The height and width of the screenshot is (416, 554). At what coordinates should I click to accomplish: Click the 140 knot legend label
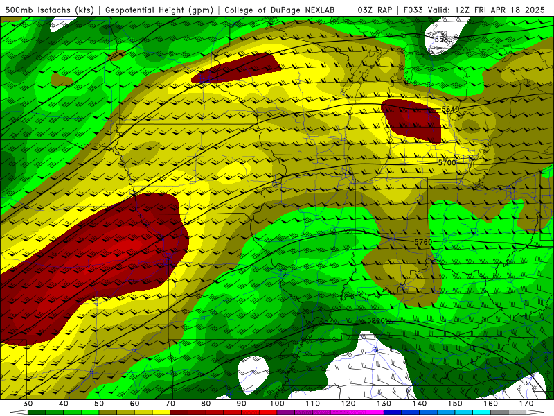[420, 404]
